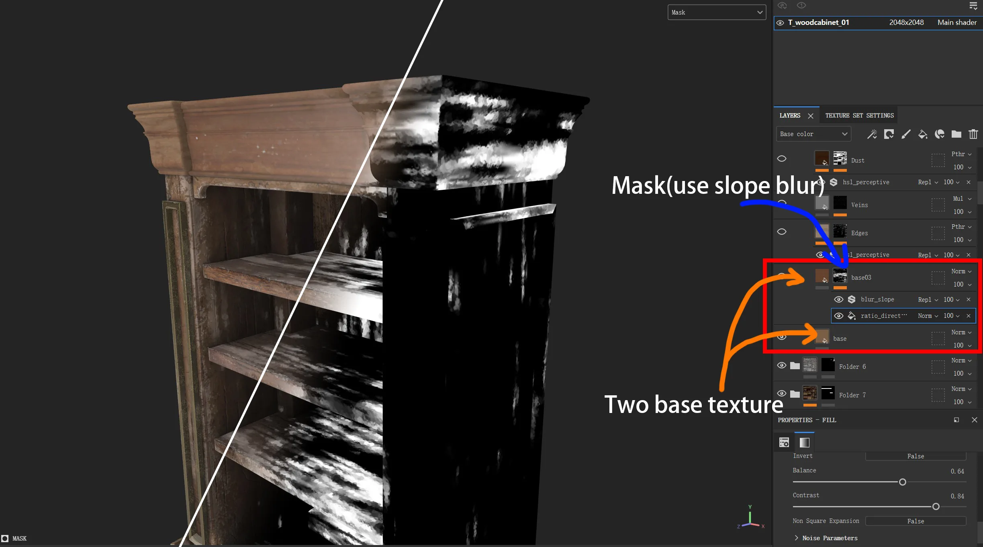Hide the blur_slope filter effect
983x547 pixels.
point(838,299)
